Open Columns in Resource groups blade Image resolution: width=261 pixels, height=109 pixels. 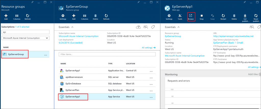tap(17, 16)
